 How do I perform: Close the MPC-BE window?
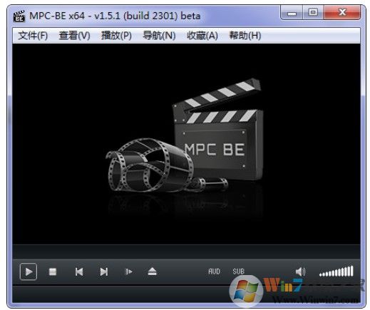342,13
